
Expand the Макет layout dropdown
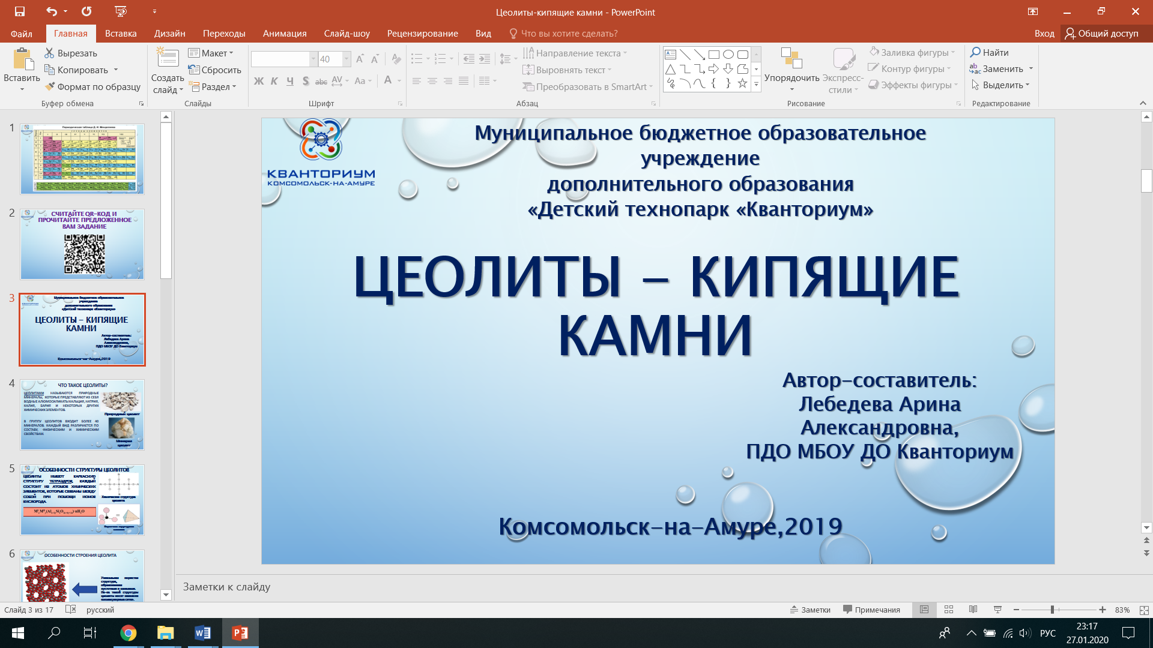[x=211, y=53]
